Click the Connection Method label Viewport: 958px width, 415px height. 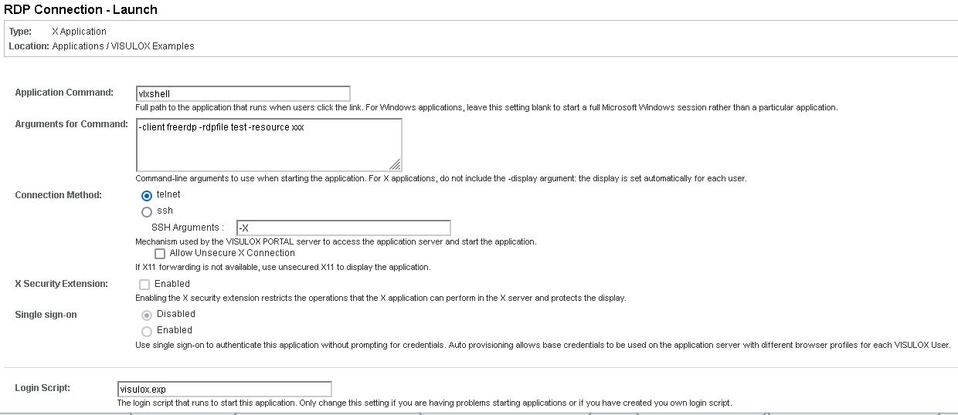pyautogui.click(x=58, y=195)
